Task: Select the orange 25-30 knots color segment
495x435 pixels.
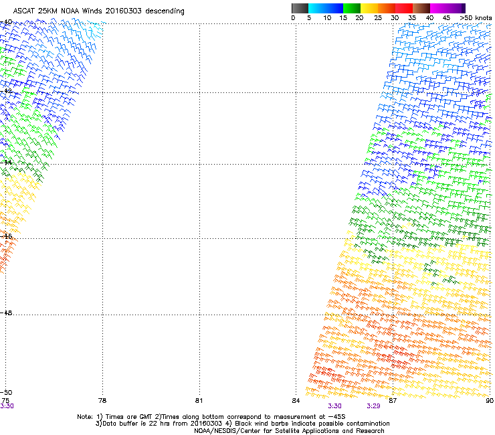Action: tap(387, 8)
